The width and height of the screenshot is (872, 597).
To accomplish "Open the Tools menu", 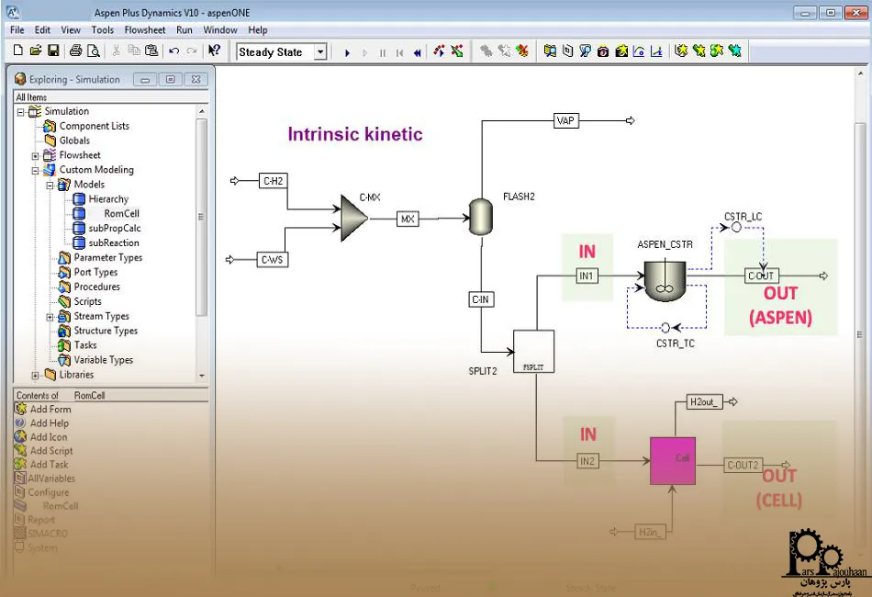I will click(103, 30).
